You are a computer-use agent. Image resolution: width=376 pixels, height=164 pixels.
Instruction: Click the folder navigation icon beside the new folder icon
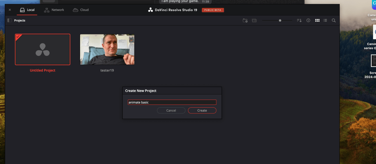pyautogui.click(x=254, y=20)
